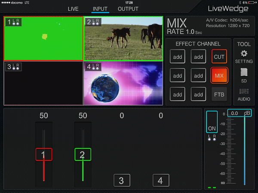Select empty black input 3 preview

[x=43, y=83]
